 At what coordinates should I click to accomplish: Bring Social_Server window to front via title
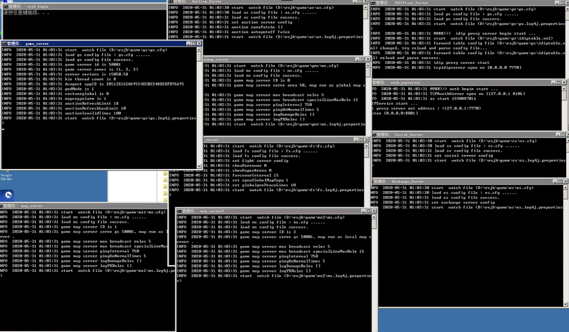click(460, 134)
